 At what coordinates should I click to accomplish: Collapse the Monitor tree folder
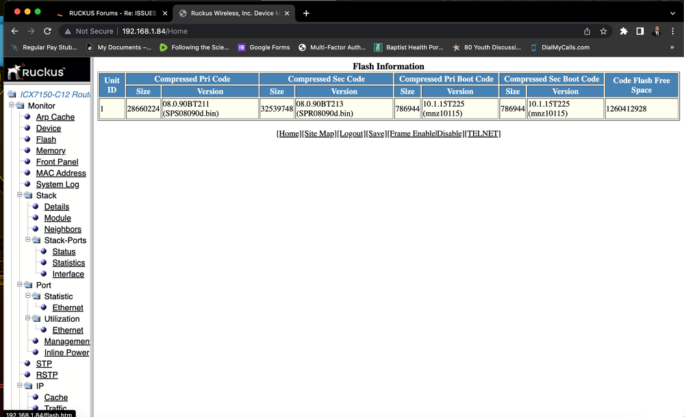(12, 106)
